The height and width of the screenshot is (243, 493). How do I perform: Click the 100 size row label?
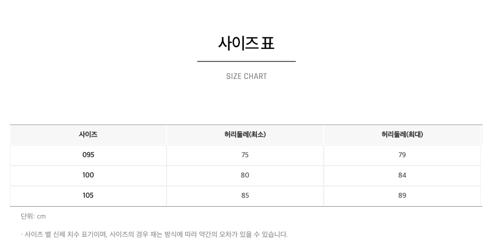(88, 175)
